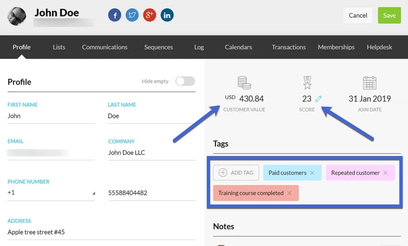
Task: Click the Save button
Action: (389, 15)
